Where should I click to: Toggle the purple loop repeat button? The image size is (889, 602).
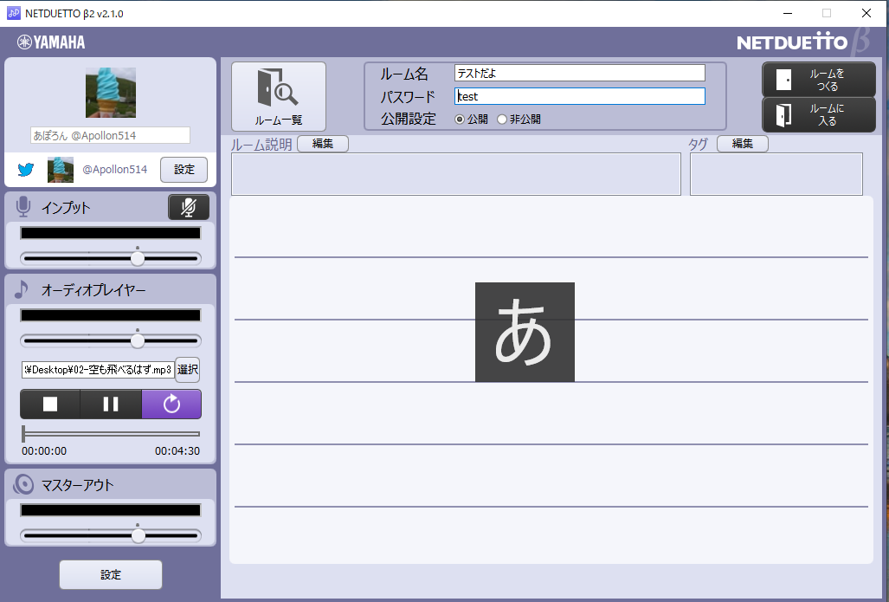[171, 404]
